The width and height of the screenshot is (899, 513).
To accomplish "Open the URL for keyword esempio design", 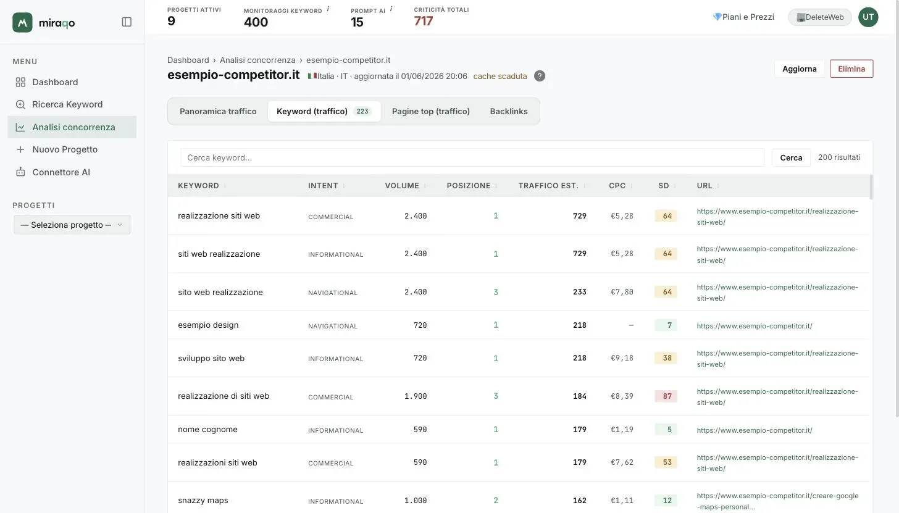I will coord(755,325).
